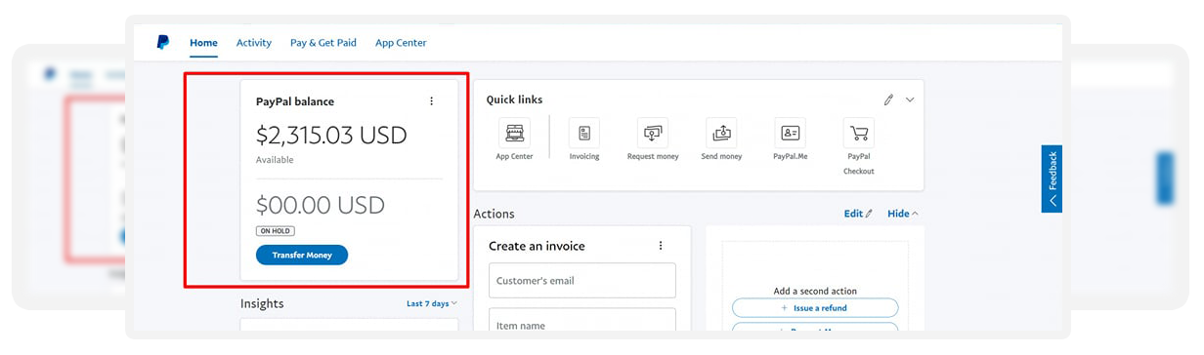The image size is (1204, 355).
Task: Switch to the Activity tab
Action: (254, 43)
